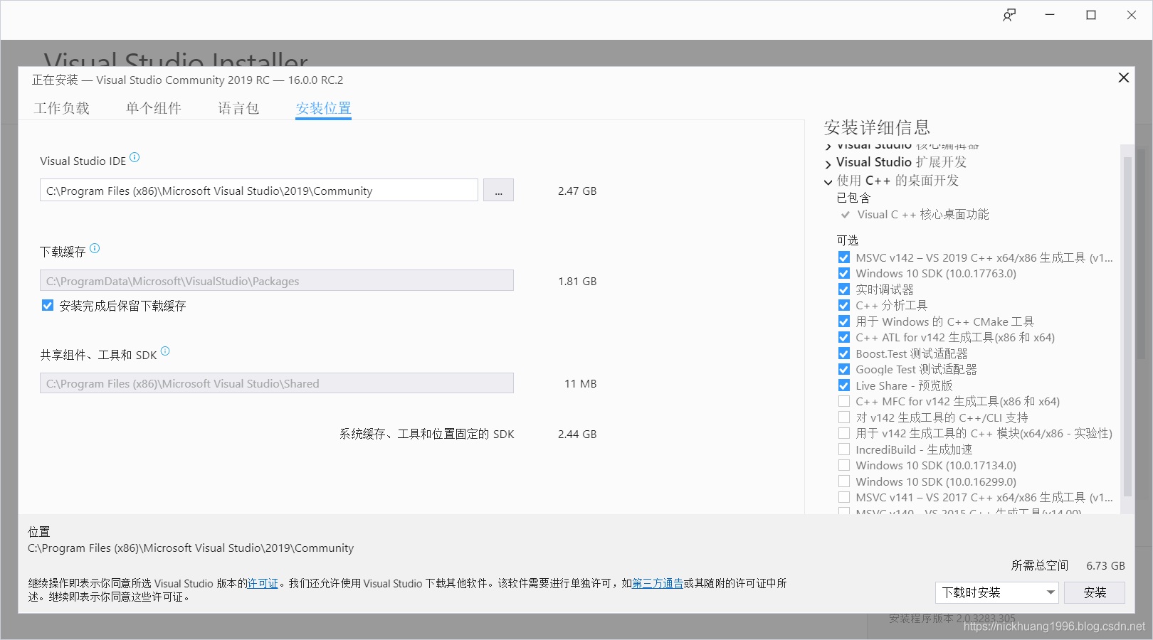Close the installation dialog with X

[x=1124, y=78]
